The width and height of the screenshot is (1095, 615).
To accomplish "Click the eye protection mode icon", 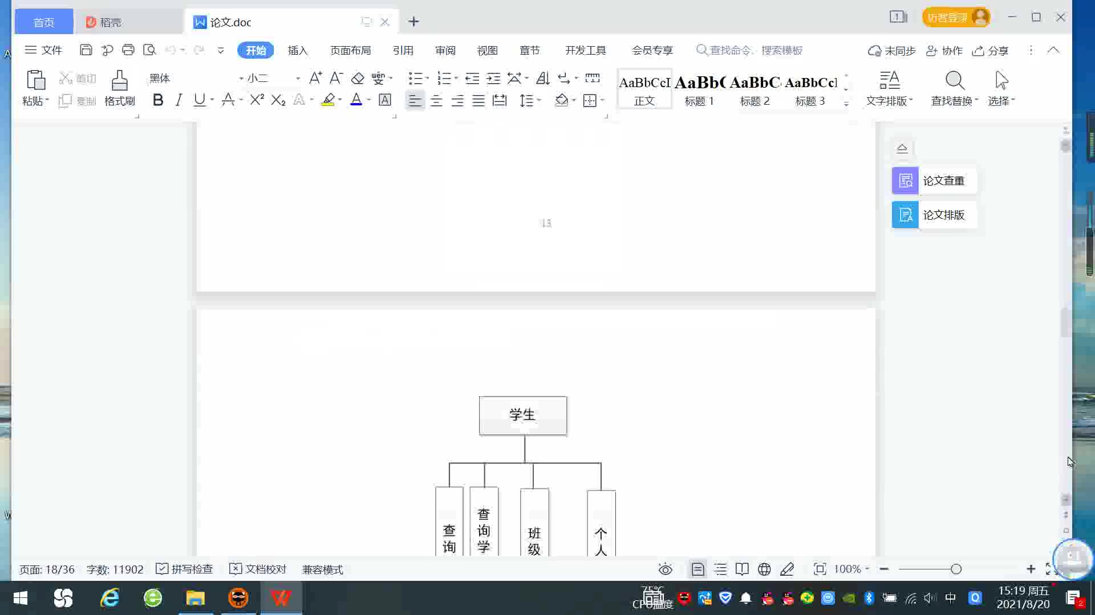I will [665, 569].
